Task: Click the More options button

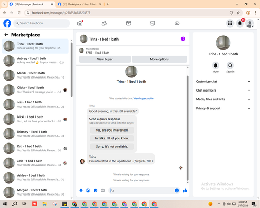Action: (159, 59)
